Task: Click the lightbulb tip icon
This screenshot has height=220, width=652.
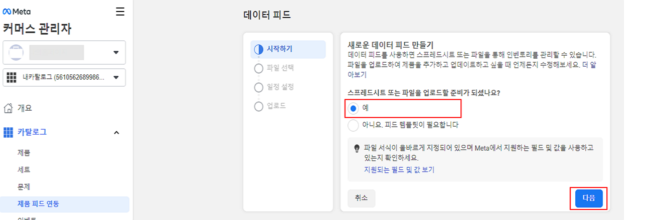Action: (x=357, y=148)
